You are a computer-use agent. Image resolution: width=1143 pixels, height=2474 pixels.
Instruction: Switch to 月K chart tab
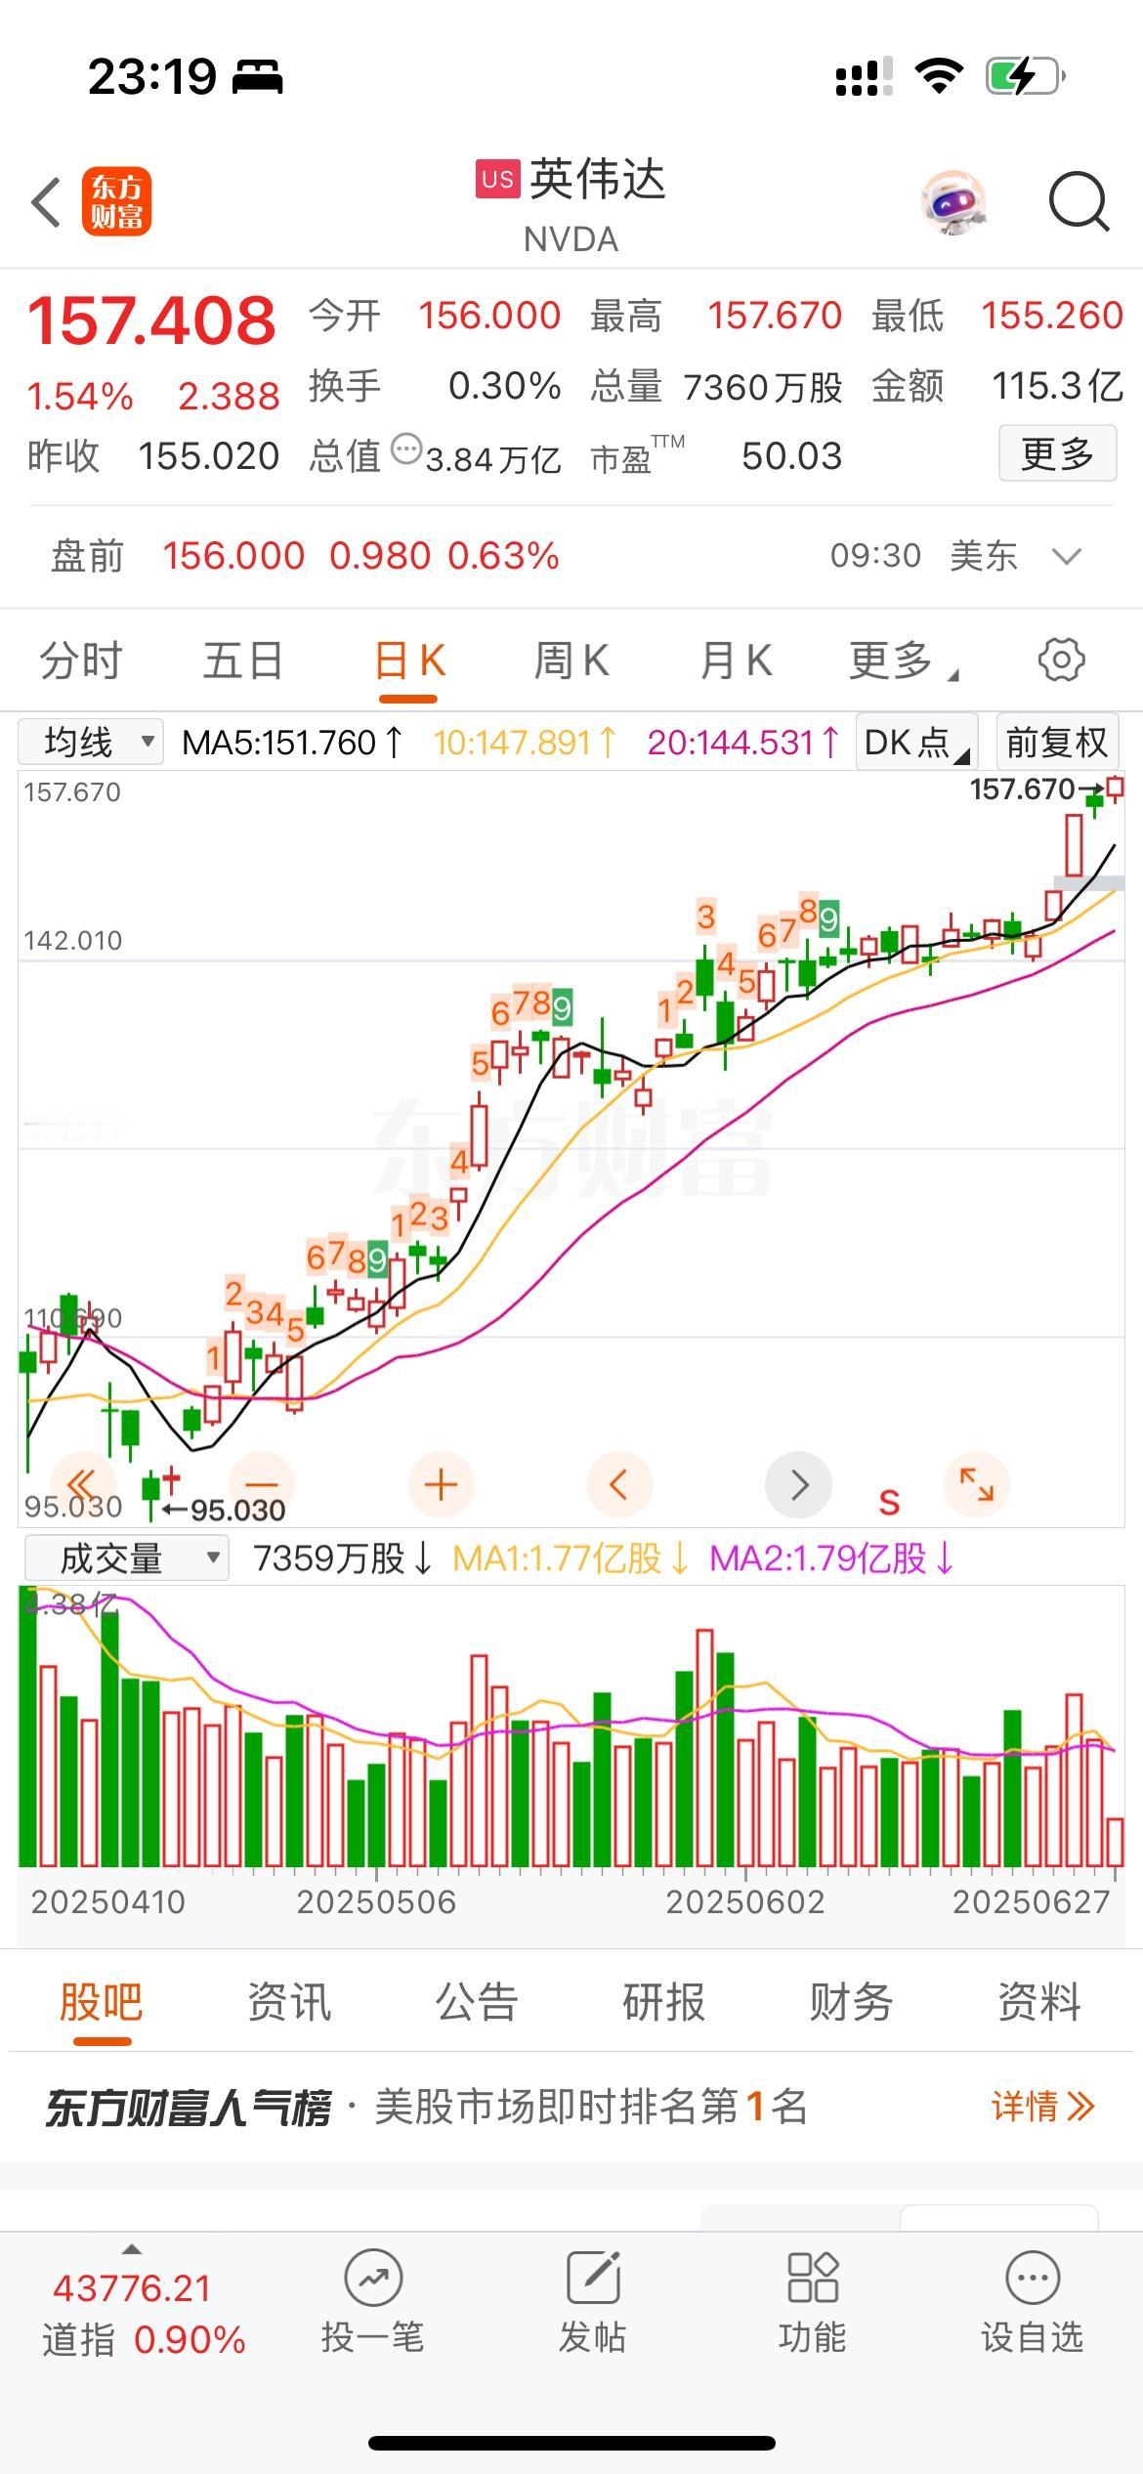736,661
